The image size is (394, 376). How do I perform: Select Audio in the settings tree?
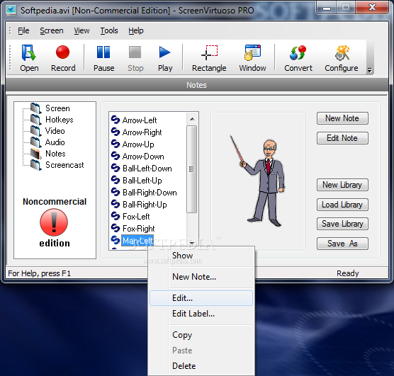point(55,142)
